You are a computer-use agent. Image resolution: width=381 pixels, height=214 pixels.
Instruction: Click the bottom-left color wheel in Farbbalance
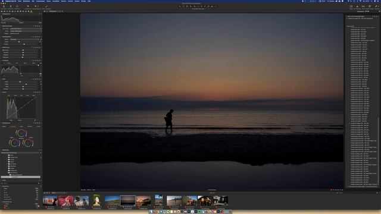click(14, 143)
